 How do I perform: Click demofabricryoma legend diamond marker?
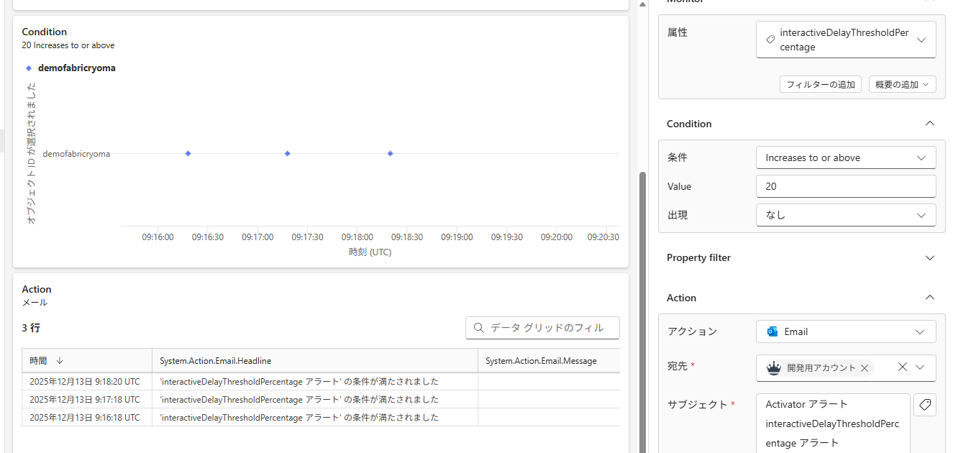(29, 68)
